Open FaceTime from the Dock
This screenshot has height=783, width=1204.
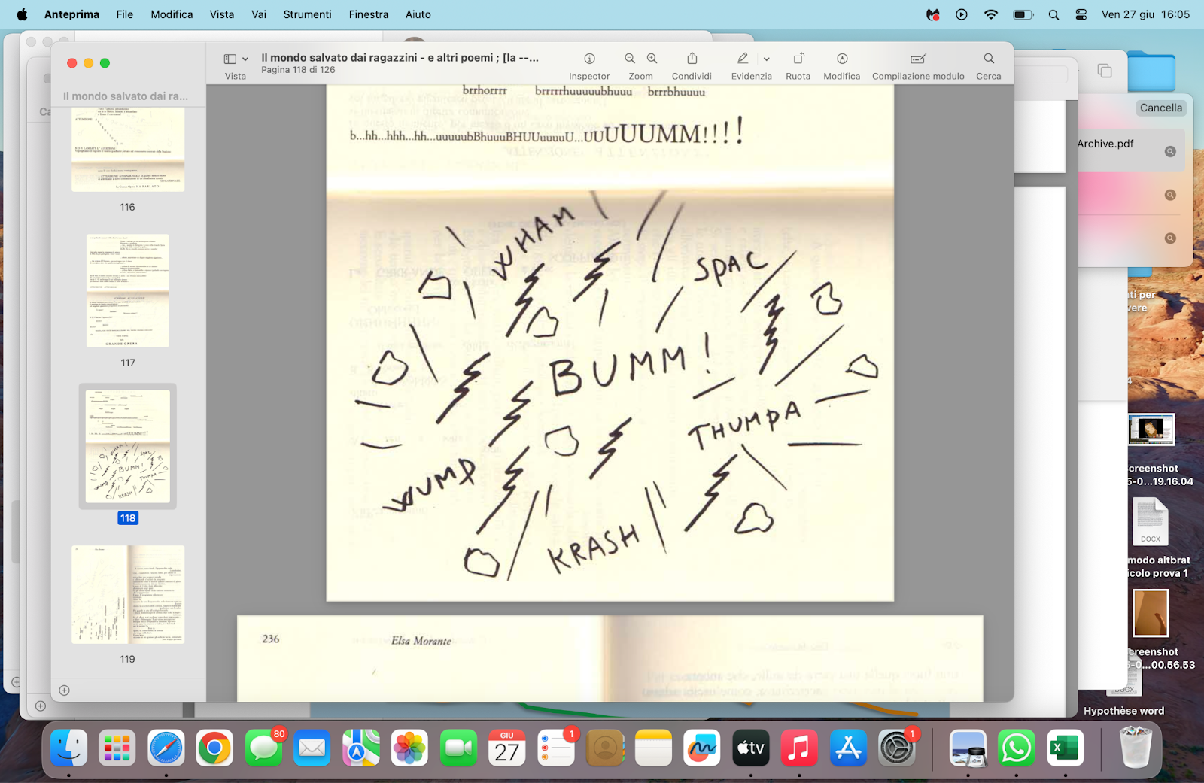[458, 748]
